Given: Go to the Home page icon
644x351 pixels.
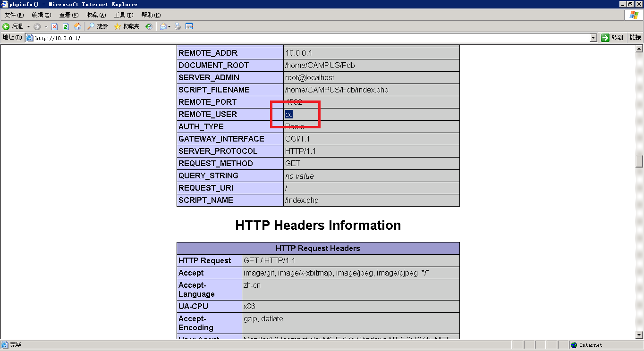Looking at the screenshot, I should (x=77, y=26).
